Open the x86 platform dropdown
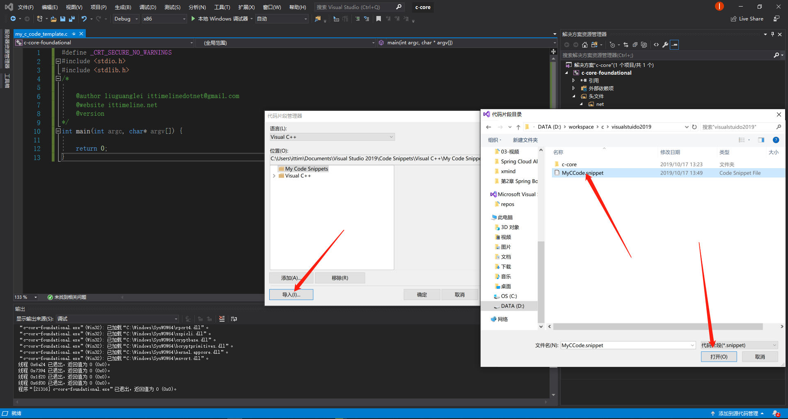This screenshot has height=419, width=788. point(164,19)
